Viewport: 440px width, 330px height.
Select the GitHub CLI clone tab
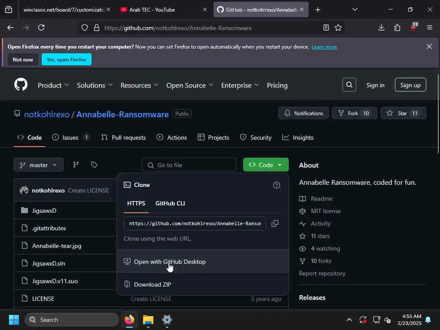(x=170, y=203)
